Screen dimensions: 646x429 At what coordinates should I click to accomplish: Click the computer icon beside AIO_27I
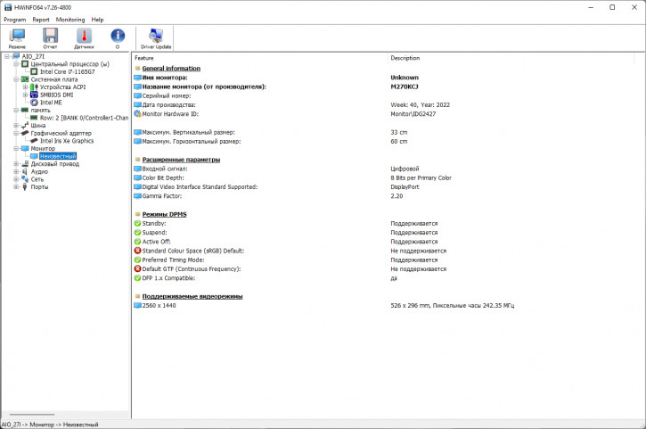click(16, 56)
